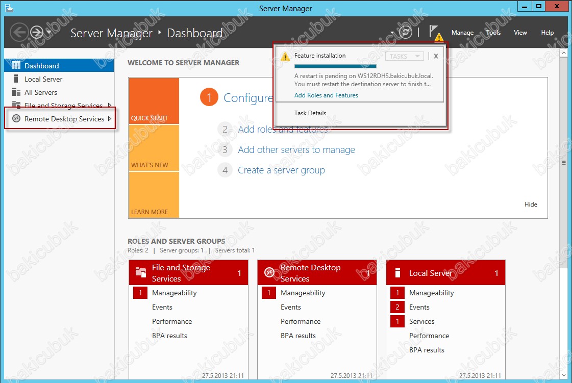Open Manageability under File and Storage Services
Viewport: 572px width, 383px height.
click(175, 293)
